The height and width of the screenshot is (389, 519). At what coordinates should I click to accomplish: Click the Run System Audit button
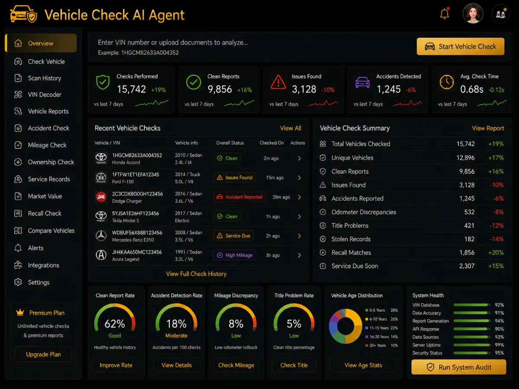point(458,367)
